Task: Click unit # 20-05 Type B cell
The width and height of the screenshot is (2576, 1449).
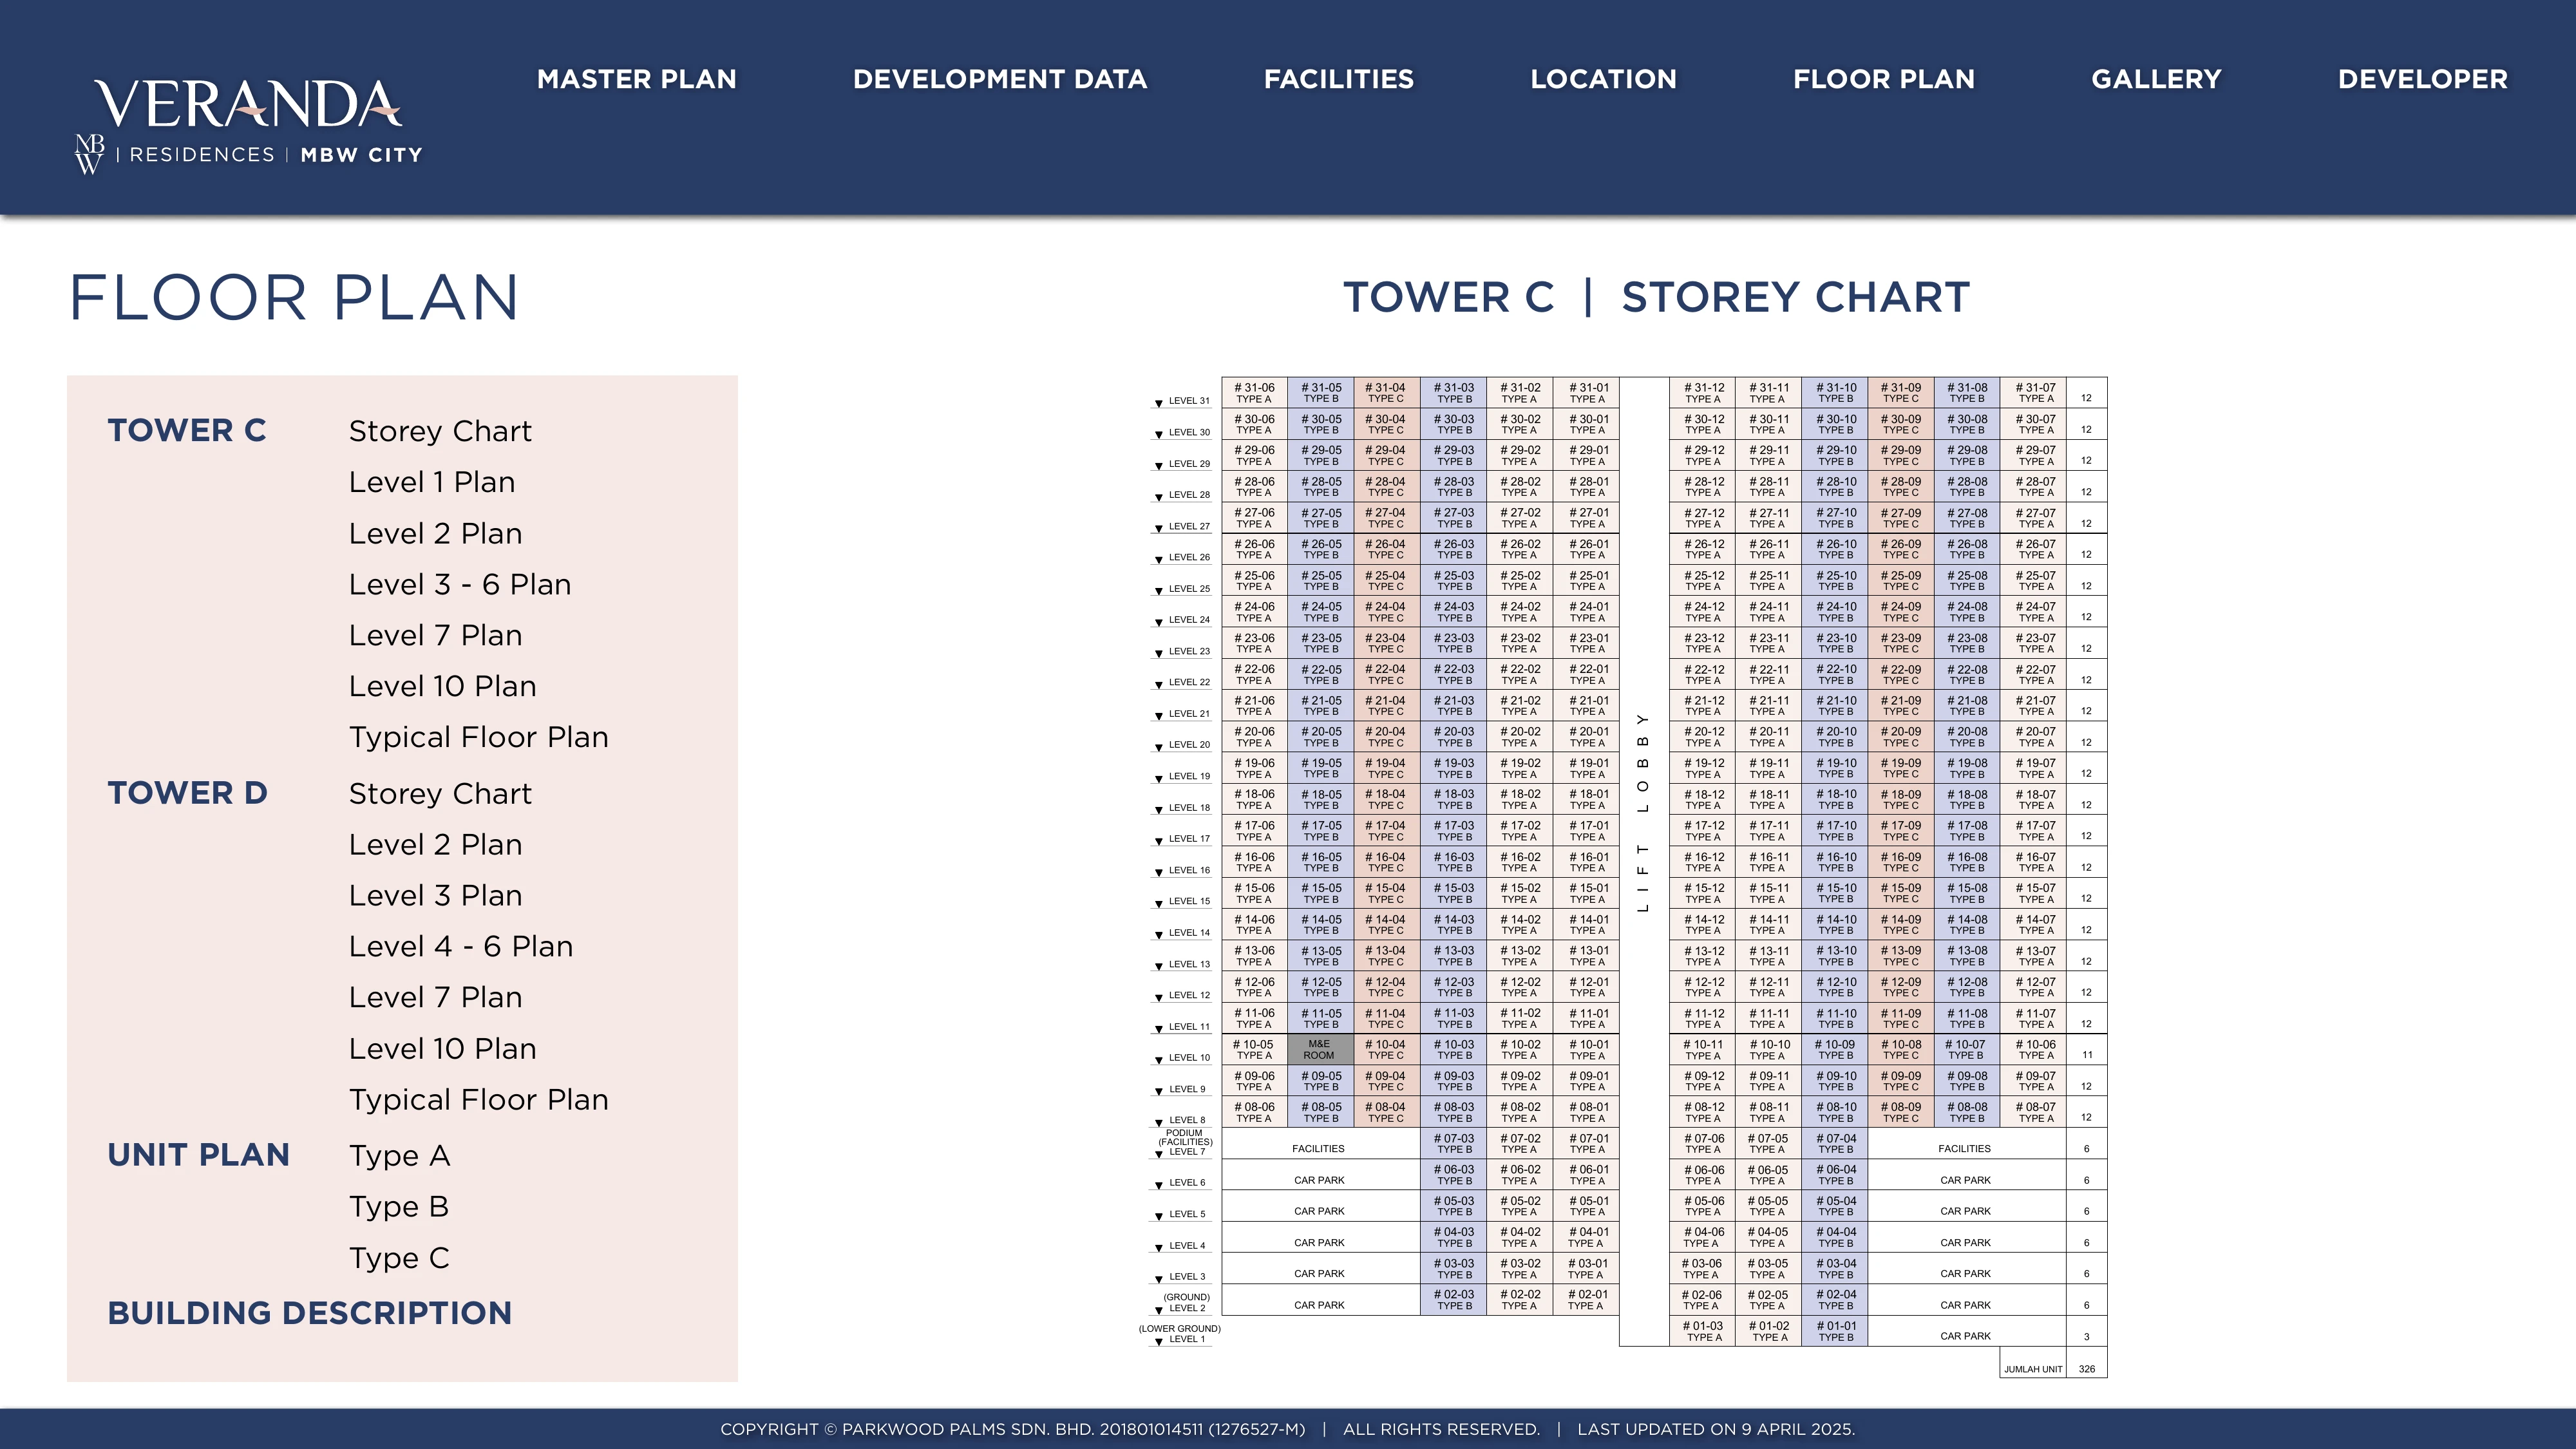Action: click(x=1321, y=737)
